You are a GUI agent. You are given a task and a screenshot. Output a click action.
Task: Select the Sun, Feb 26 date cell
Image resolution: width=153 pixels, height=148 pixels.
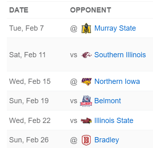[29, 140]
